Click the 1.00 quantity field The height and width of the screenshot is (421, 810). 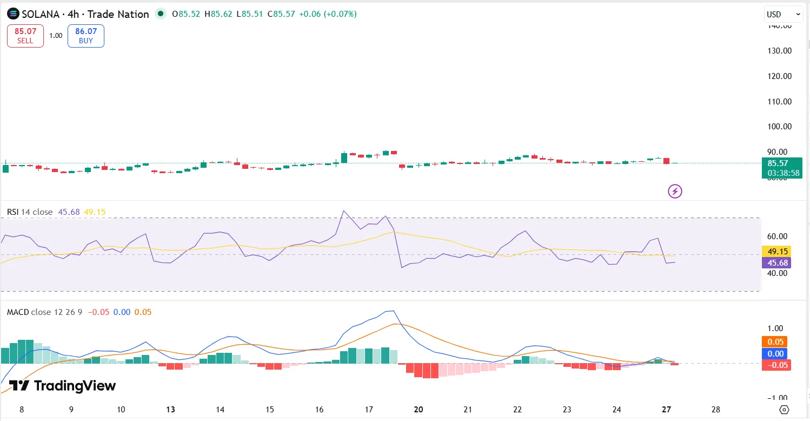click(x=56, y=36)
